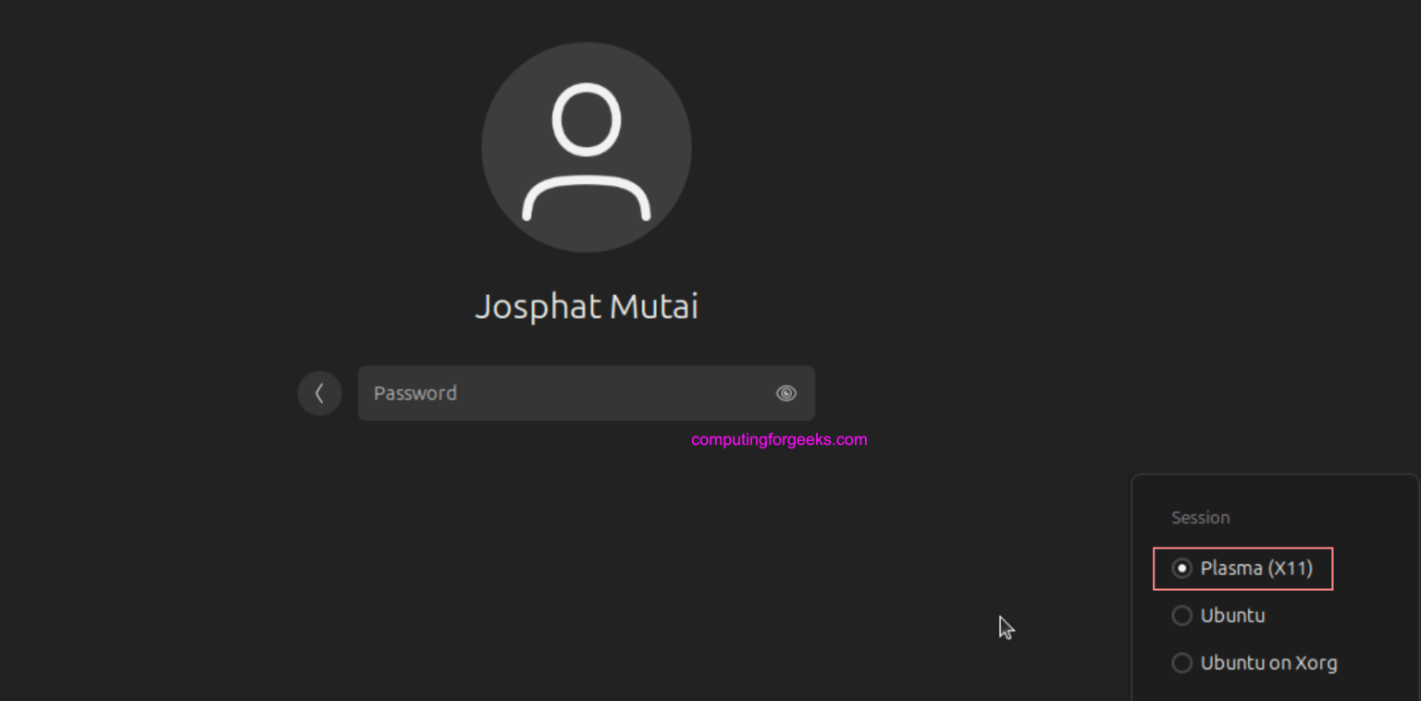The width and height of the screenshot is (1421, 701).
Task: Click the Plasma (X11) session radio icon
Action: [x=1180, y=569]
